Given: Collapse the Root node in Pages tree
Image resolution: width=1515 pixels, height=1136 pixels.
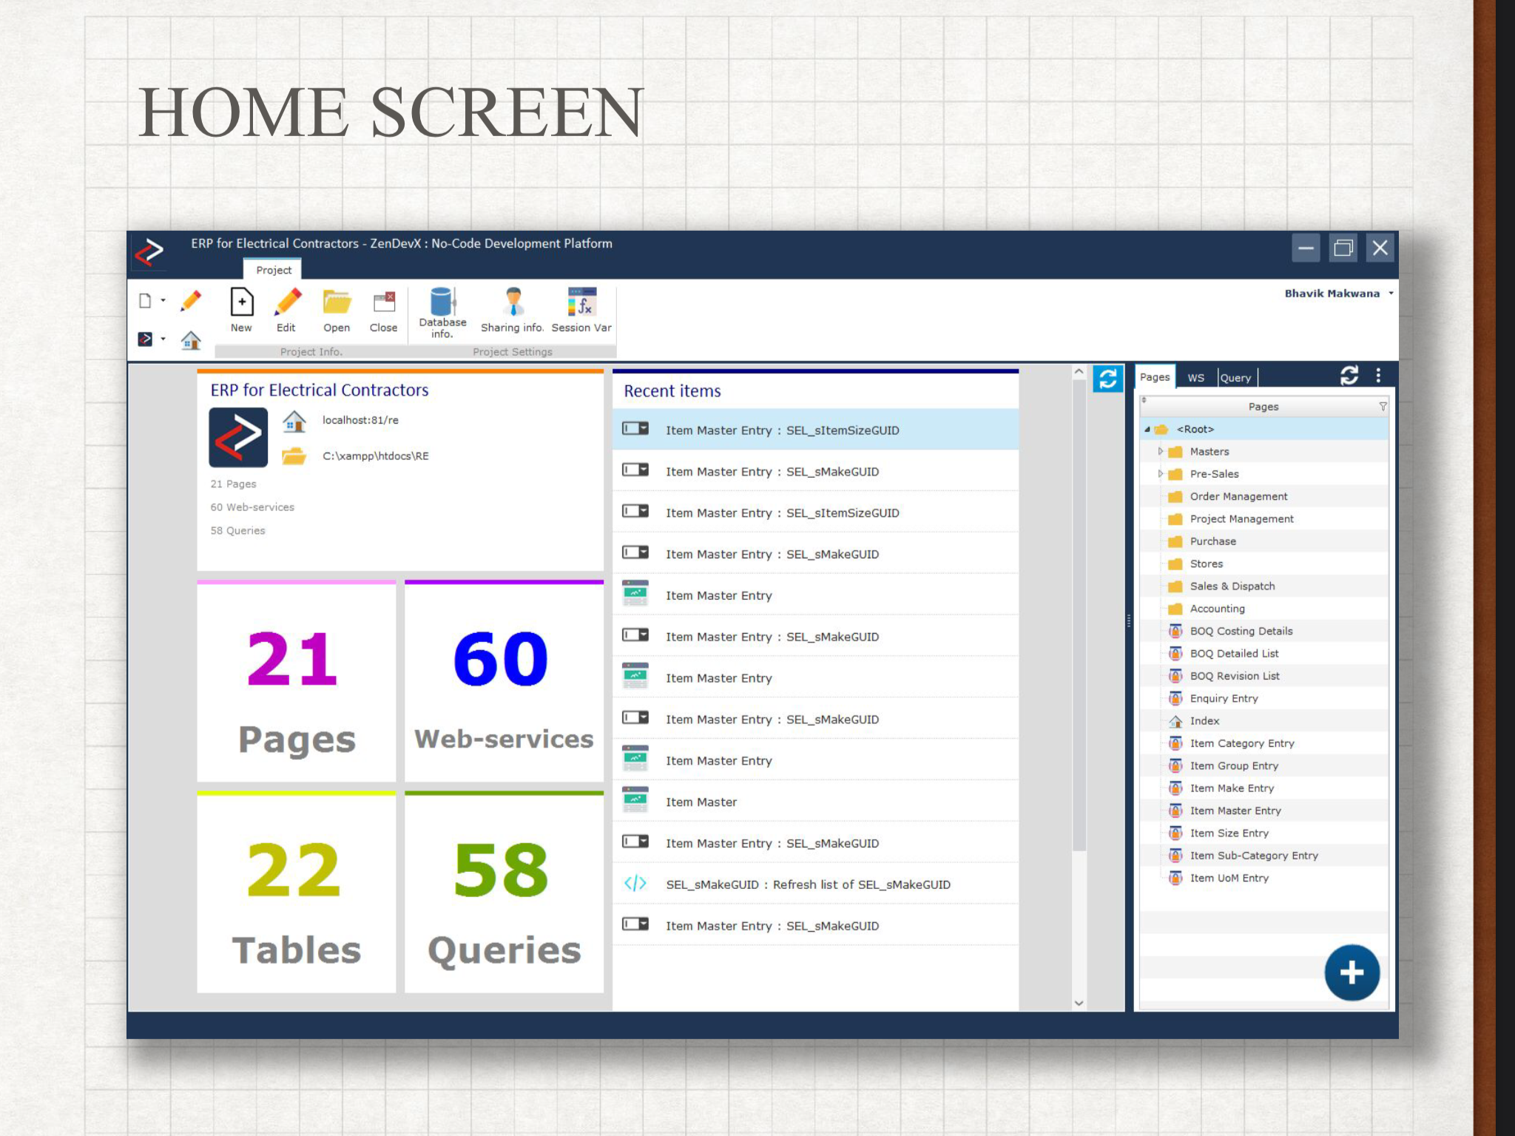Looking at the screenshot, I should pyautogui.click(x=1147, y=430).
